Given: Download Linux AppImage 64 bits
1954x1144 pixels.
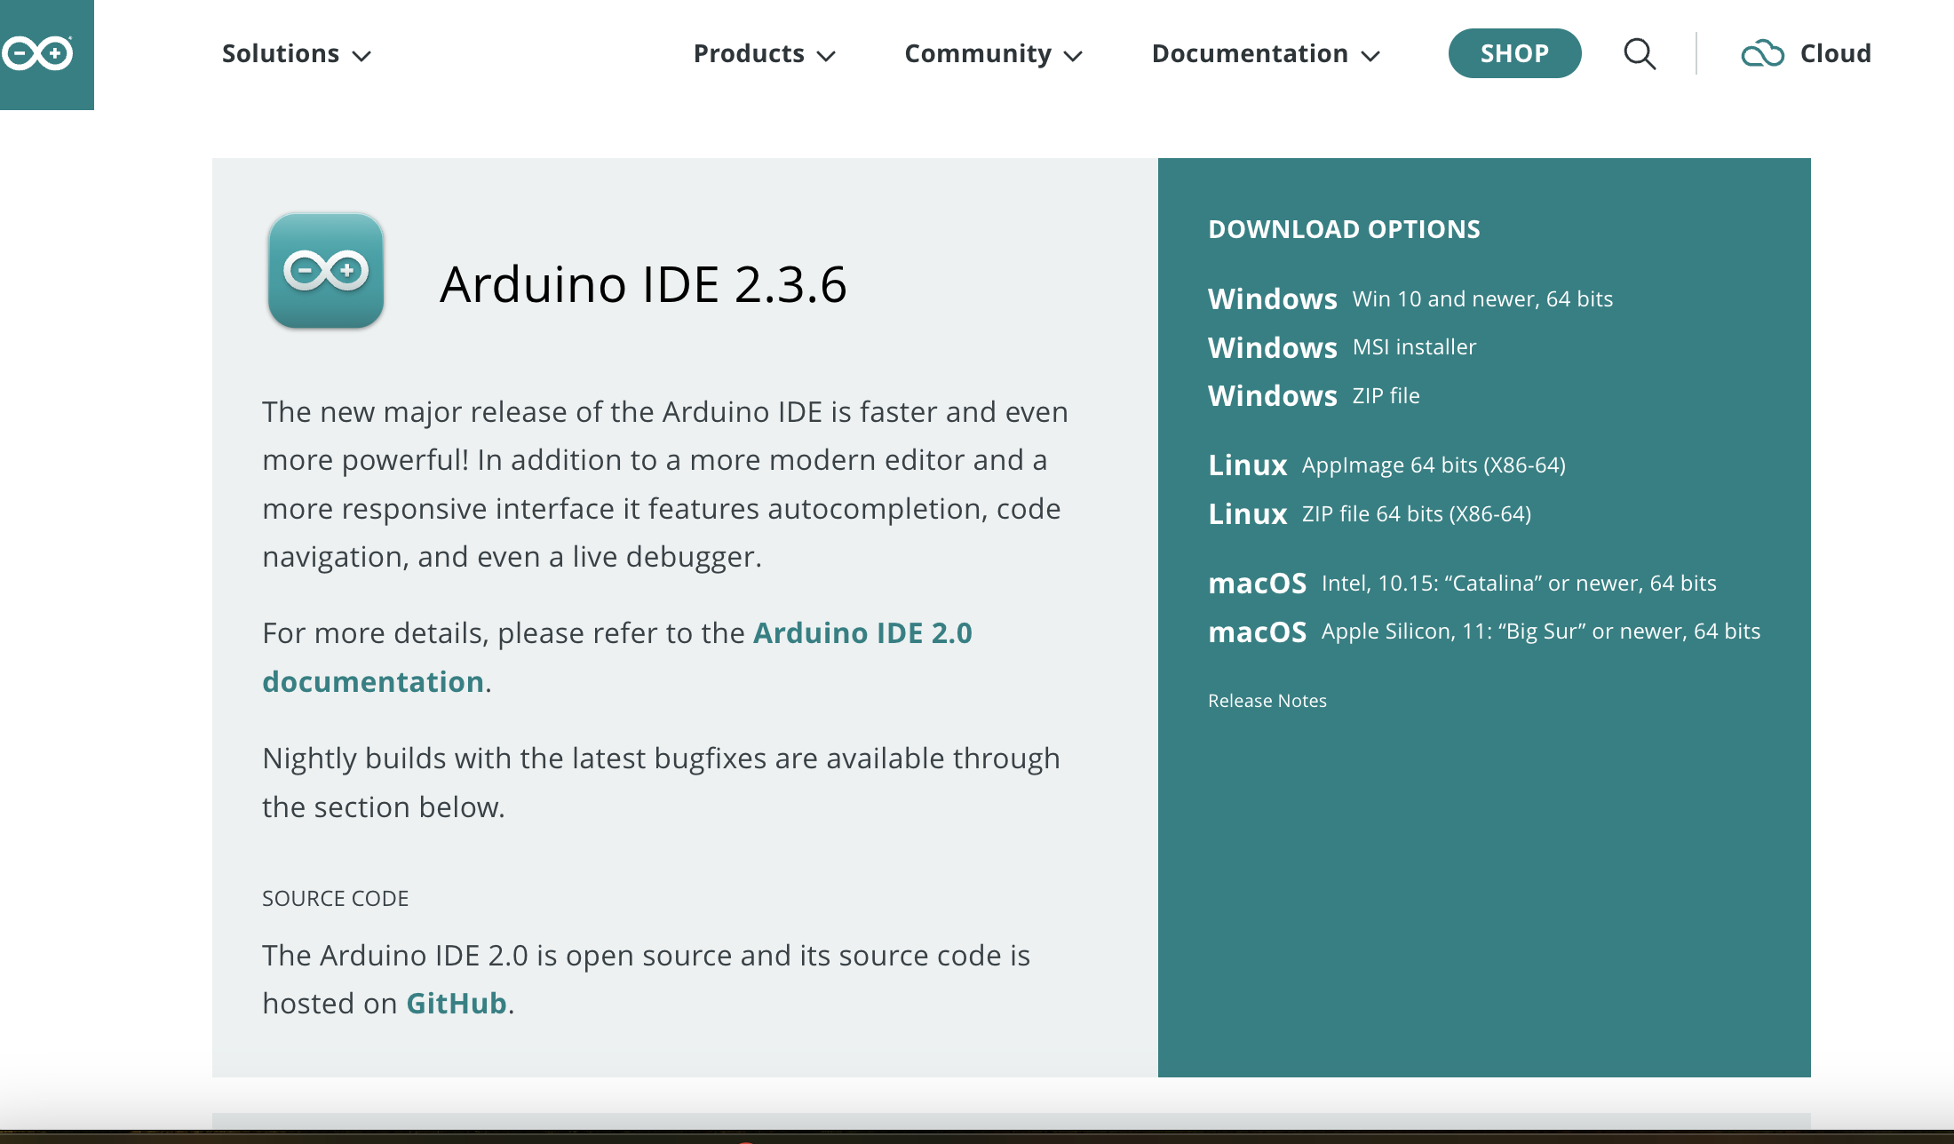Looking at the screenshot, I should [x=1386, y=465].
